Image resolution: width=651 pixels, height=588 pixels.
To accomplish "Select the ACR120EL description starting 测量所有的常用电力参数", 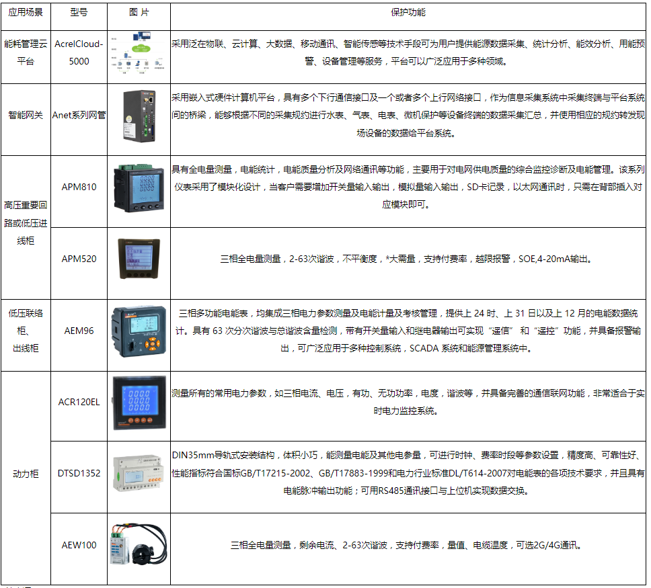I will 408,402.
